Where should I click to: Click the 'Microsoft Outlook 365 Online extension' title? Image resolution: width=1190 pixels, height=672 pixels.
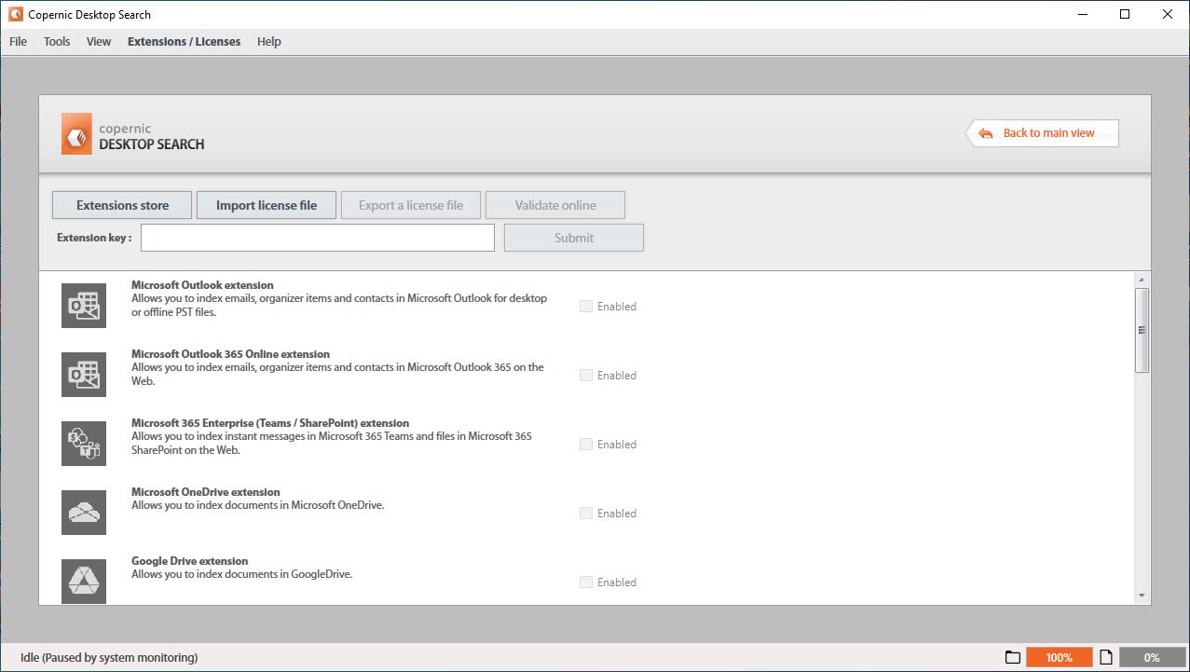pyautogui.click(x=230, y=354)
